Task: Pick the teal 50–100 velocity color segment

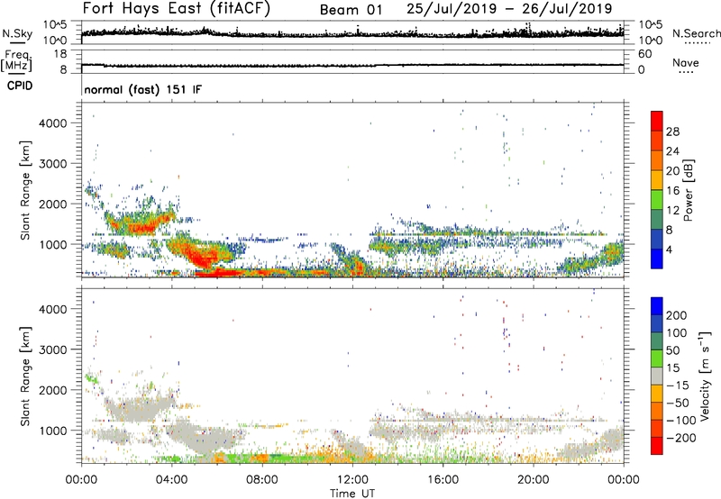Action: pyautogui.click(x=657, y=341)
